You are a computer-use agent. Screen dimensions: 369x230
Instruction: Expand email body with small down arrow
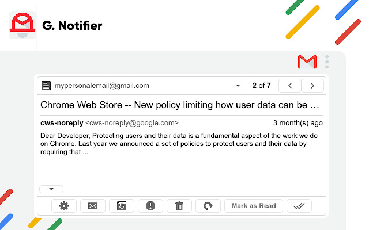click(51, 189)
